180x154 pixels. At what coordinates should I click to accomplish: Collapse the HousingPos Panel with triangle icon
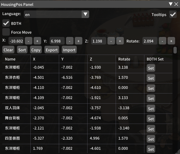(171, 4)
